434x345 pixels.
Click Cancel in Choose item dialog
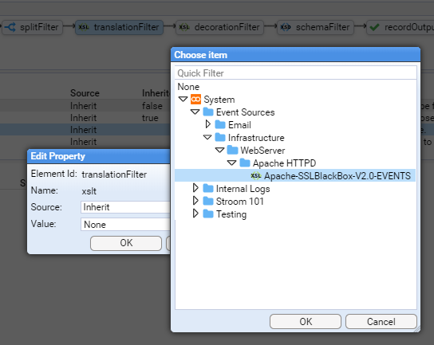(x=381, y=322)
